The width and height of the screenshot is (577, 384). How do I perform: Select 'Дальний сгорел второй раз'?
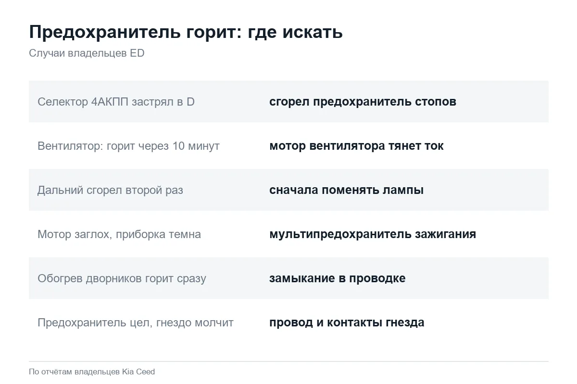pos(110,190)
